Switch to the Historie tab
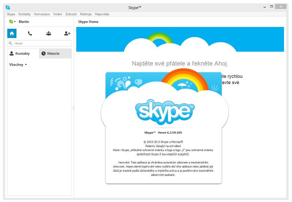 click(x=55, y=54)
